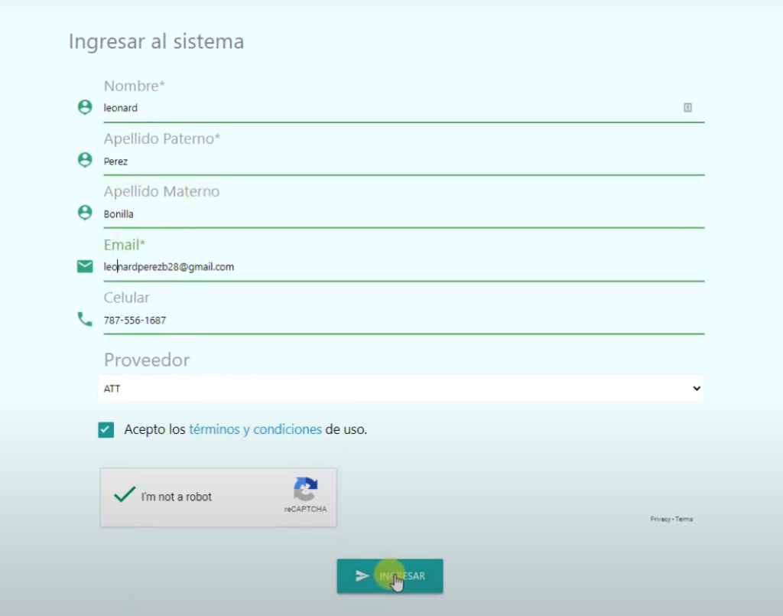Open the reCAPTCHA Privacy link
Screen dimensions: 783x616
coord(660,519)
